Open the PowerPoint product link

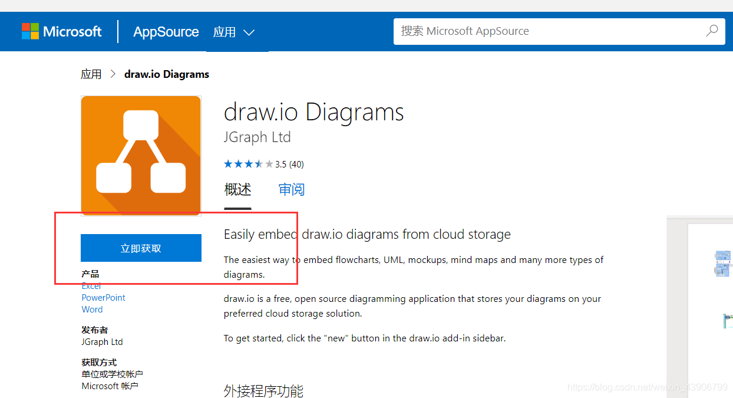(104, 298)
